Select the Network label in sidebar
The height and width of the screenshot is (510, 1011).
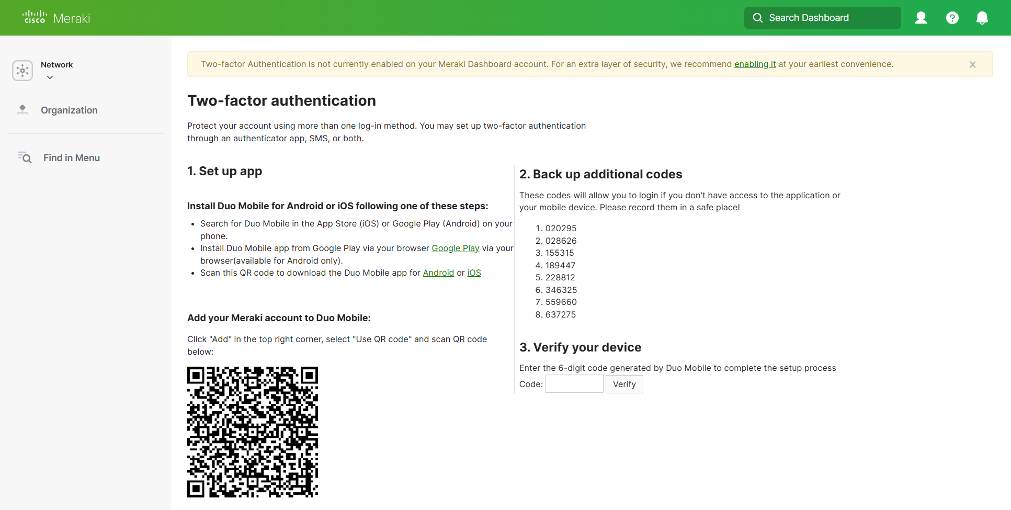tap(56, 65)
